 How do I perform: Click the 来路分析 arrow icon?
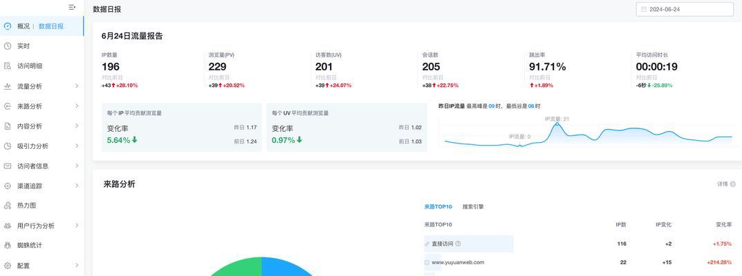click(8, 106)
